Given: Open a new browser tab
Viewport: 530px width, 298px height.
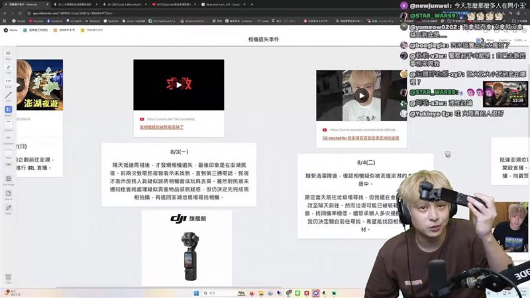Looking at the screenshot, I should click(x=252, y=5).
